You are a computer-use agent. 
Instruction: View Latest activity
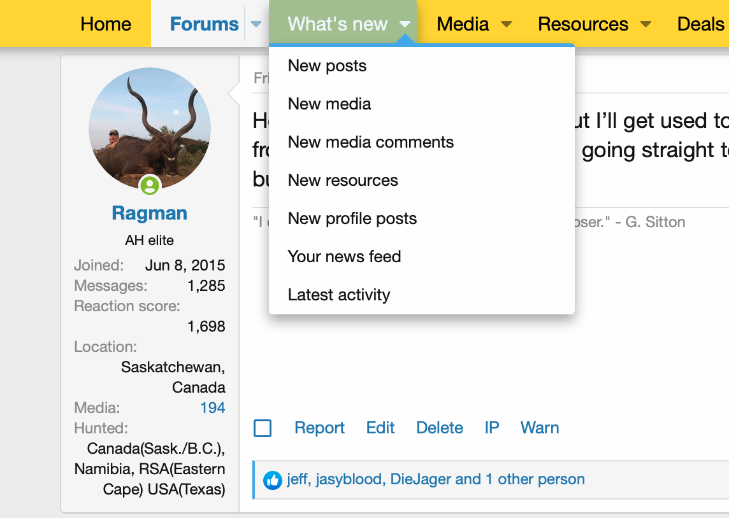[338, 295]
